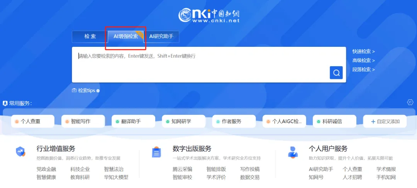Open the 数据交易 link
Viewport: 417px width, 188px height.
point(250,177)
